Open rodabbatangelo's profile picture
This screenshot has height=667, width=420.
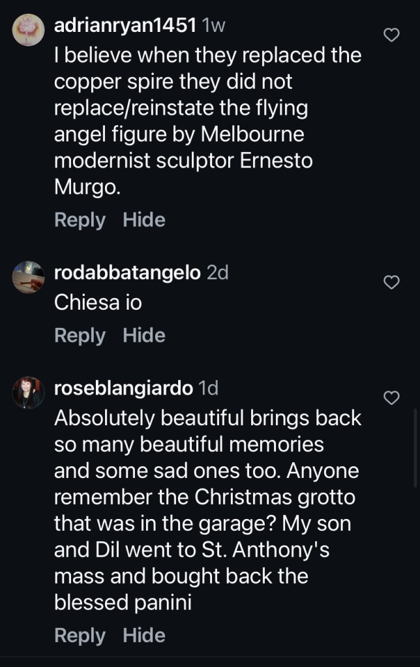[x=28, y=277]
